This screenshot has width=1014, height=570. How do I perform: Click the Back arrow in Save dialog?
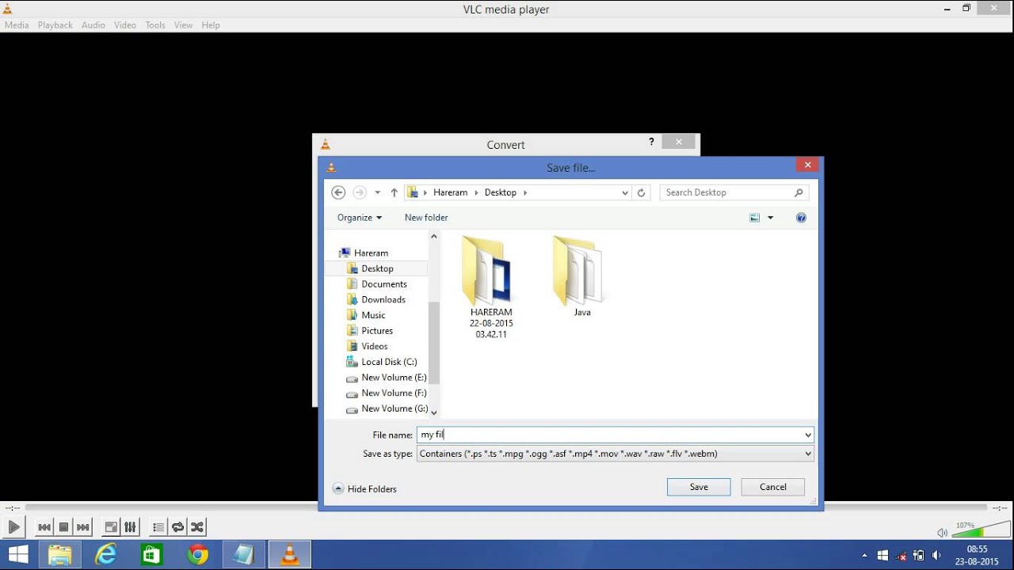(x=338, y=192)
